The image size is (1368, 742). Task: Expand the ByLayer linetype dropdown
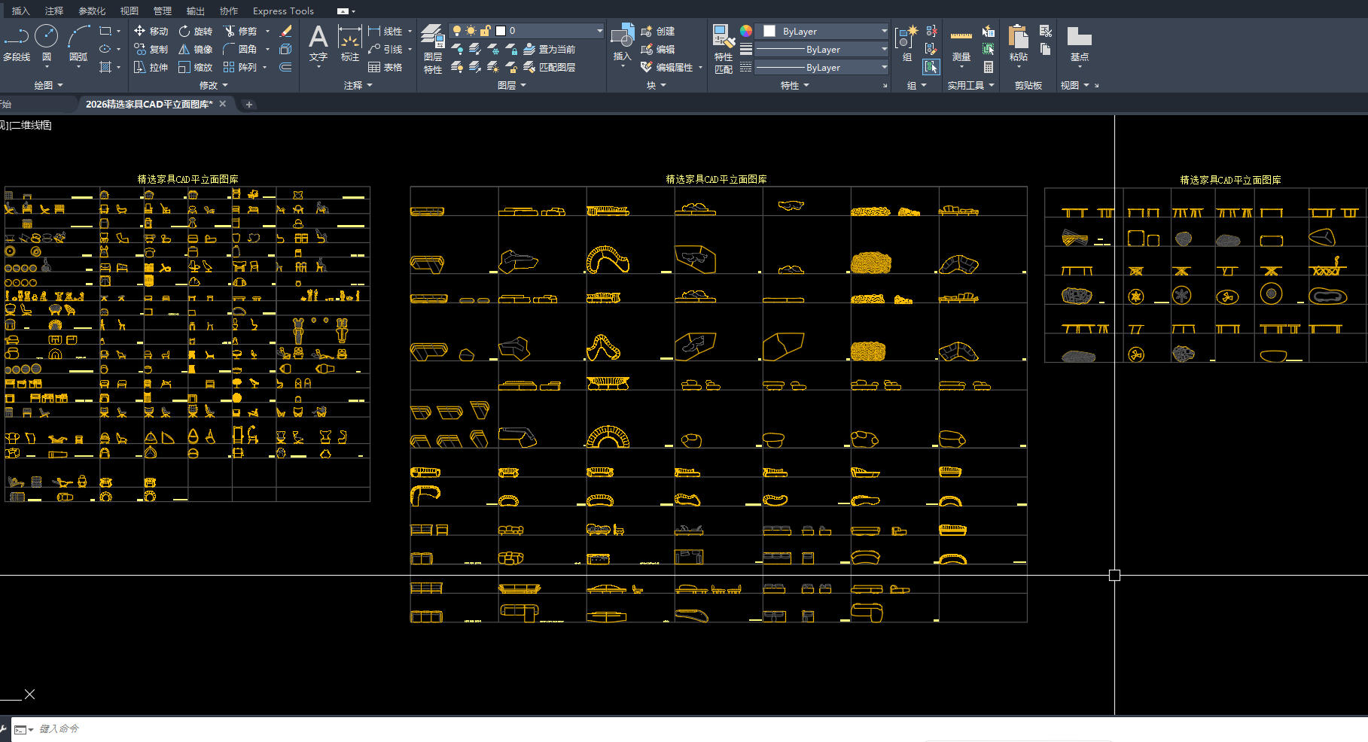884,68
